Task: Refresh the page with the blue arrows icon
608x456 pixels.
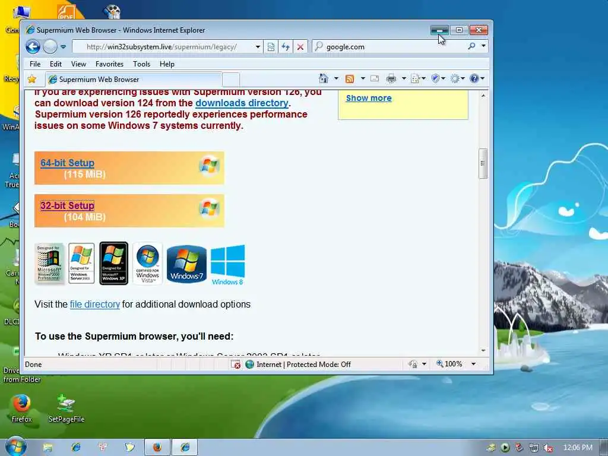Action: click(x=286, y=47)
